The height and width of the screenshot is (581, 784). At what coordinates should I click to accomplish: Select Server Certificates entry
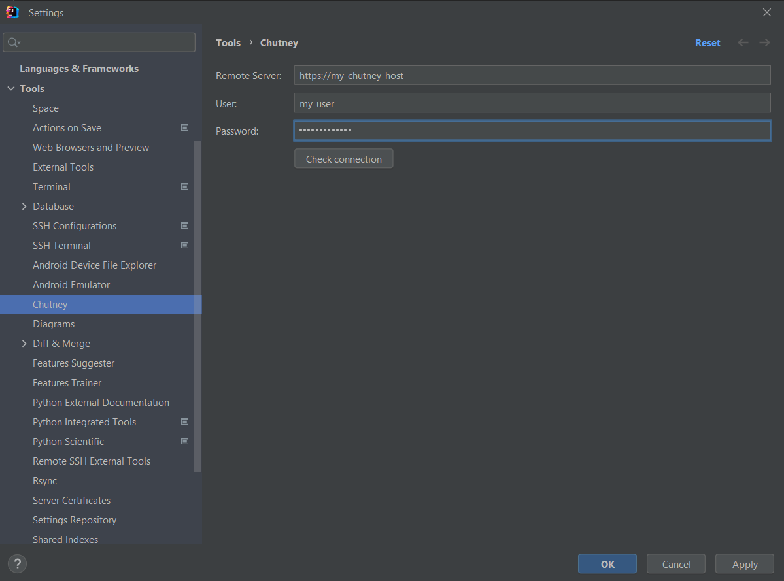pyautogui.click(x=71, y=500)
